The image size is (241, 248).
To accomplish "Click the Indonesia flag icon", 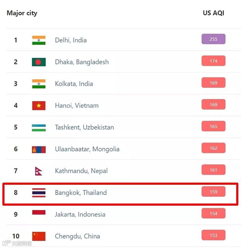I will (39, 213).
